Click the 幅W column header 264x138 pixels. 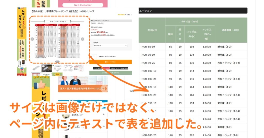170,34
